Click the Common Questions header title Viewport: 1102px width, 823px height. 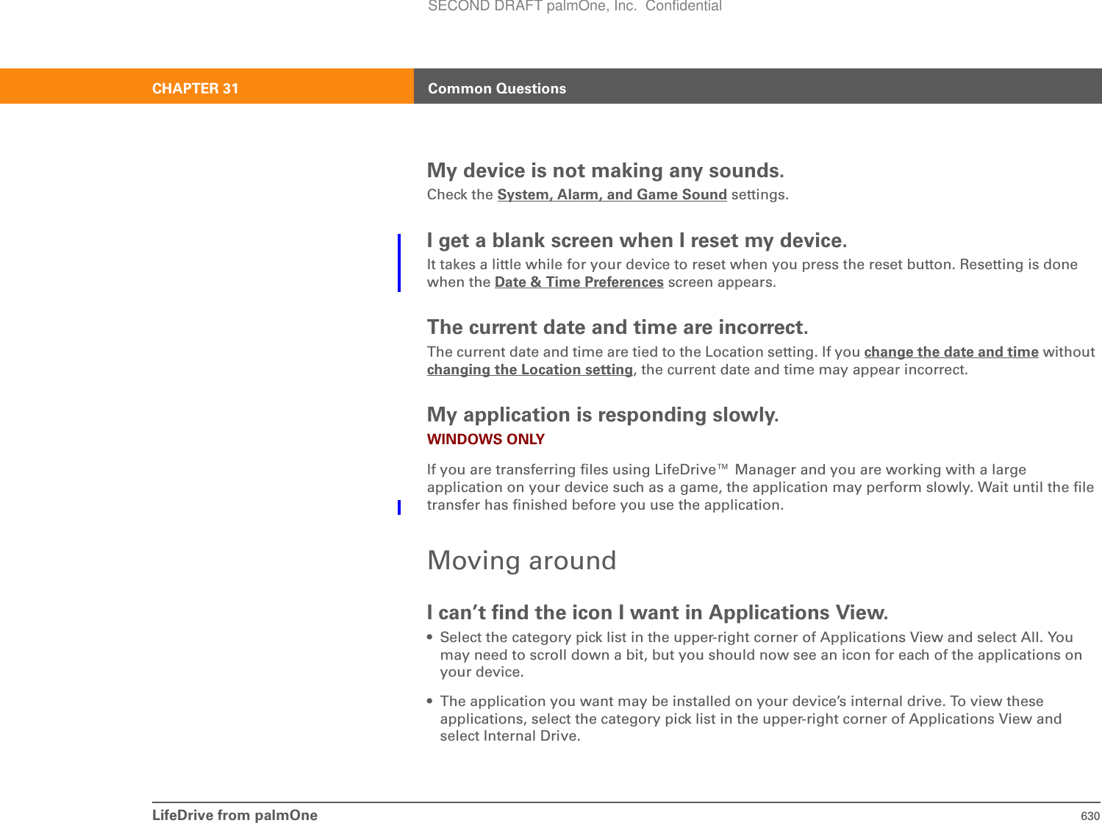point(497,88)
